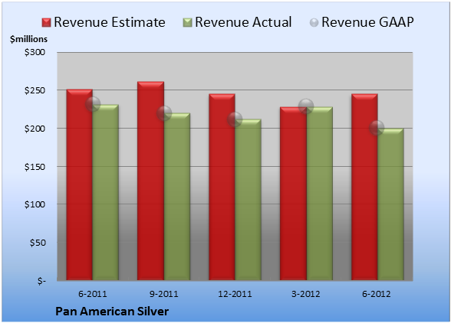Select the red estimate bar for 6-2012

pos(364,187)
